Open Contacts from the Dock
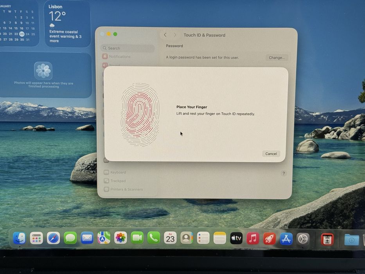 [187, 238]
